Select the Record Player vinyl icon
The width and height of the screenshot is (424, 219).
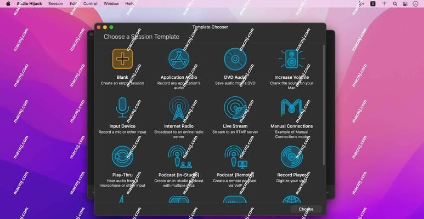tap(291, 157)
